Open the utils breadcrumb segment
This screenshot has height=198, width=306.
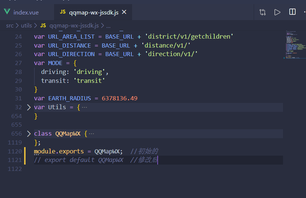(26, 26)
